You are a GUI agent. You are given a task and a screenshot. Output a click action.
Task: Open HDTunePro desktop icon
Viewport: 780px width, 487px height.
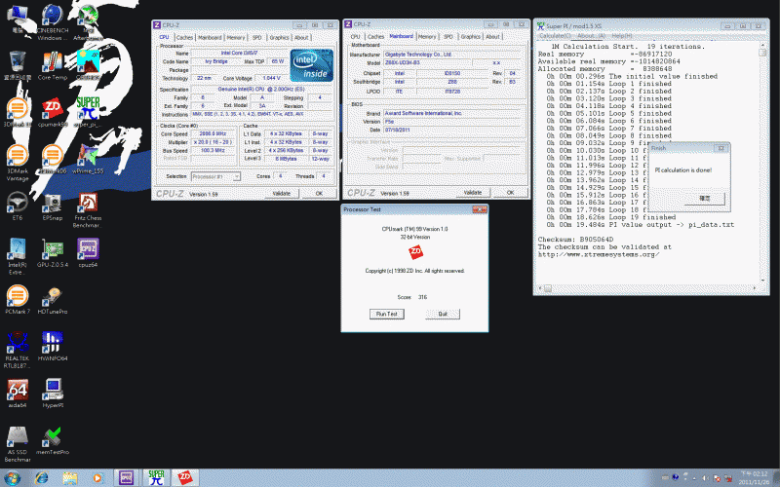tap(53, 299)
